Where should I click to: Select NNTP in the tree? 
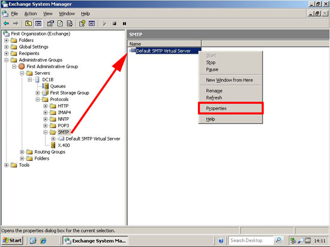pyautogui.click(x=64, y=119)
